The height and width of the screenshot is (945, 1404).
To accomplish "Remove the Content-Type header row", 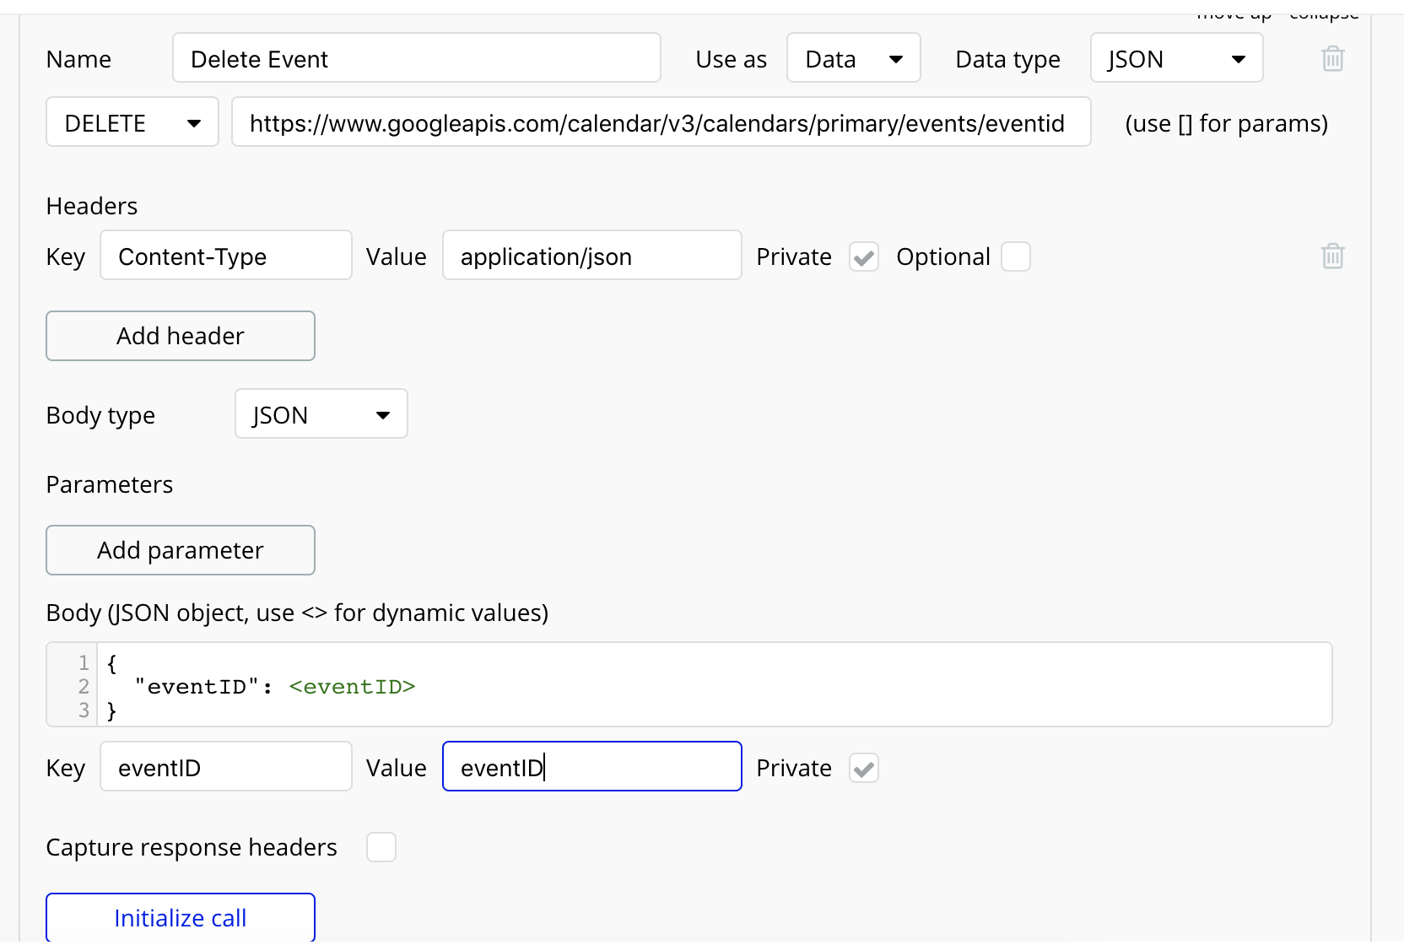I will tap(1332, 256).
